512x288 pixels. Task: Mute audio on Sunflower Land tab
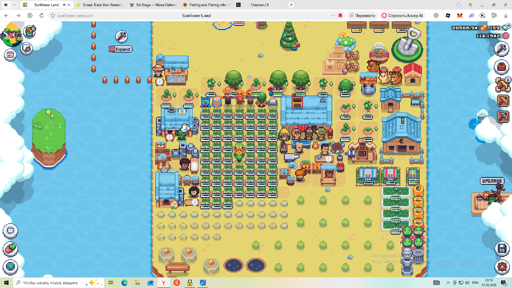pyautogui.click(x=64, y=5)
